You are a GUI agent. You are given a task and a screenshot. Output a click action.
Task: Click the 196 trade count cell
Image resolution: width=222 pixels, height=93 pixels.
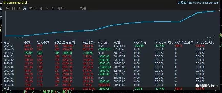(x=57, y=53)
